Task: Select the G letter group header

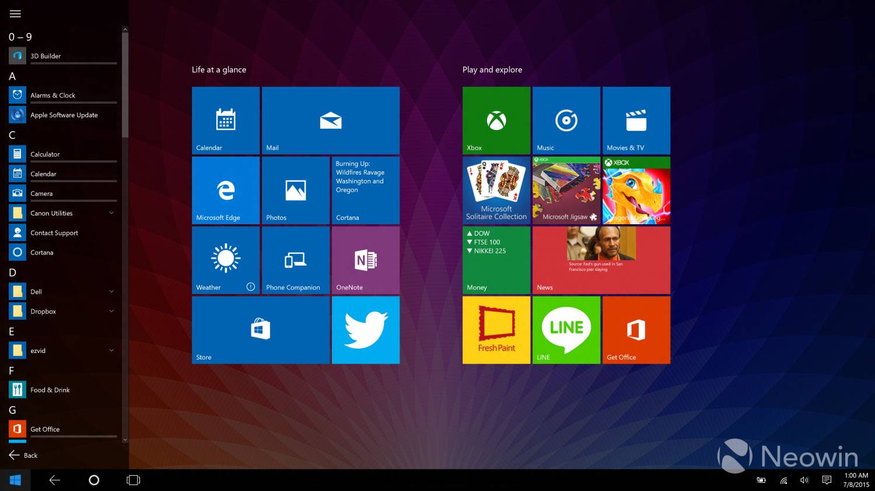Action: click(12, 410)
